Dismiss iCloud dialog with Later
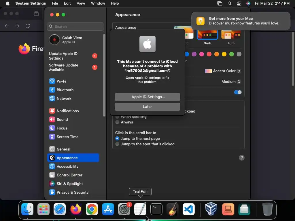The image size is (295, 221). [147, 106]
